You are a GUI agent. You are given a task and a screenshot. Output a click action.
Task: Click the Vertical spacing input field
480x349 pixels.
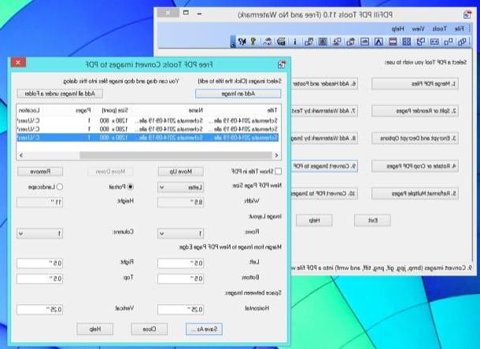click(x=40, y=309)
